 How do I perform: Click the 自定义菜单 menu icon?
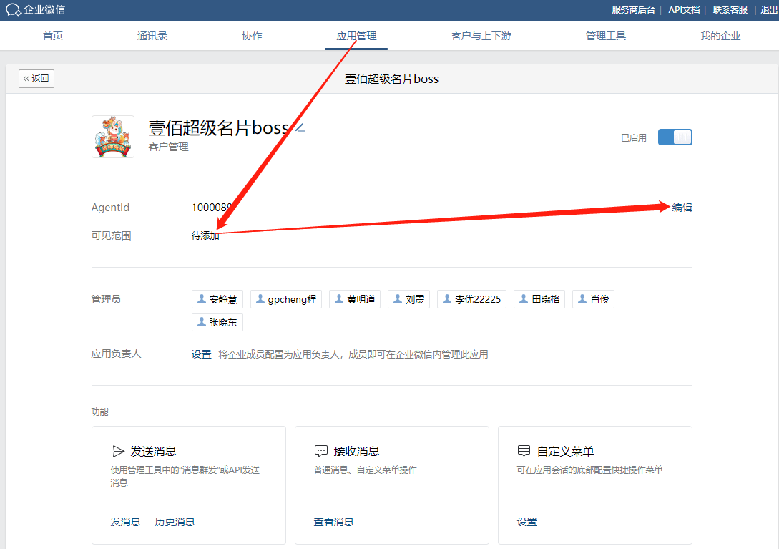[524, 451]
